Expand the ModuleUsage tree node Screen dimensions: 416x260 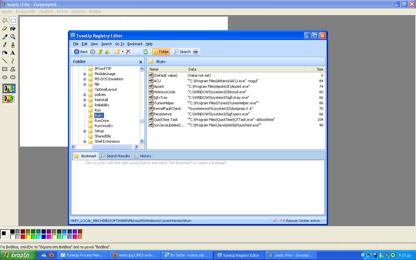click(x=84, y=74)
